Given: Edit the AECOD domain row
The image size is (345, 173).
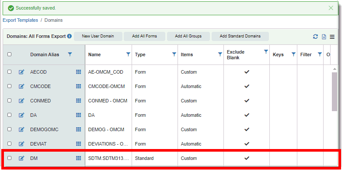Looking at the screenshot, I should coord(21,72).
